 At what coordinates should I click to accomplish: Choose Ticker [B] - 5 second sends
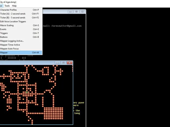pos(21,18)
